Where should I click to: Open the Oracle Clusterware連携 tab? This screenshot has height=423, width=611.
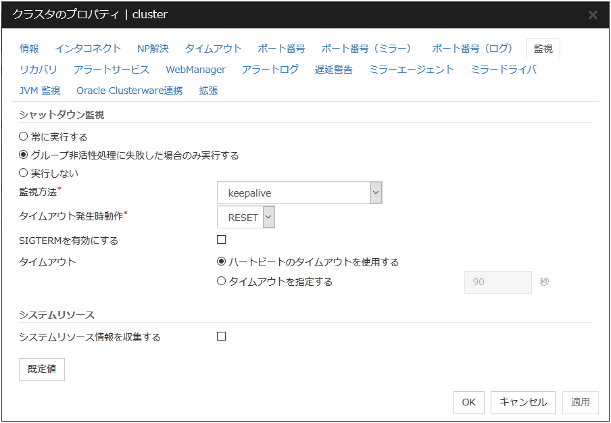pyautogui.click(x=129, y=91)
